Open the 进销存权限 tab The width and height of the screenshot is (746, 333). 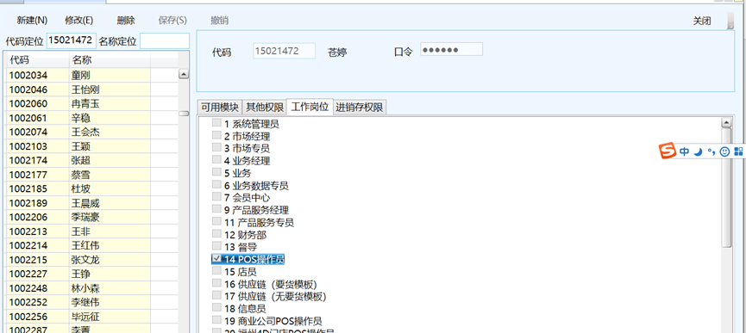pos(360,108)
